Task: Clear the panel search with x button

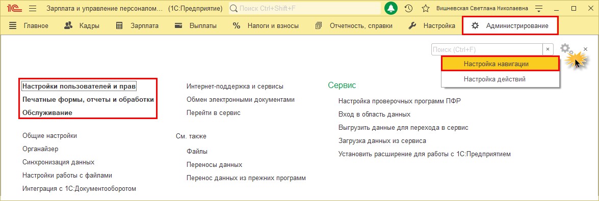Action: pyautogui.click(x=548, y=49)
